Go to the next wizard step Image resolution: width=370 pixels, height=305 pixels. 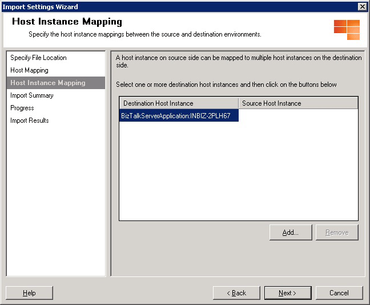click(288, 293)
